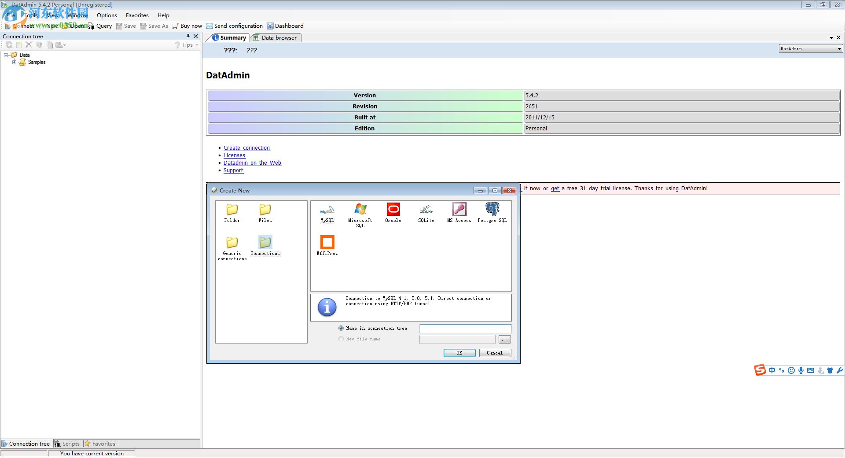This screenshot has width=845, height=458.
Task: Click the connection name input field
Action: (x=465, y=328)
